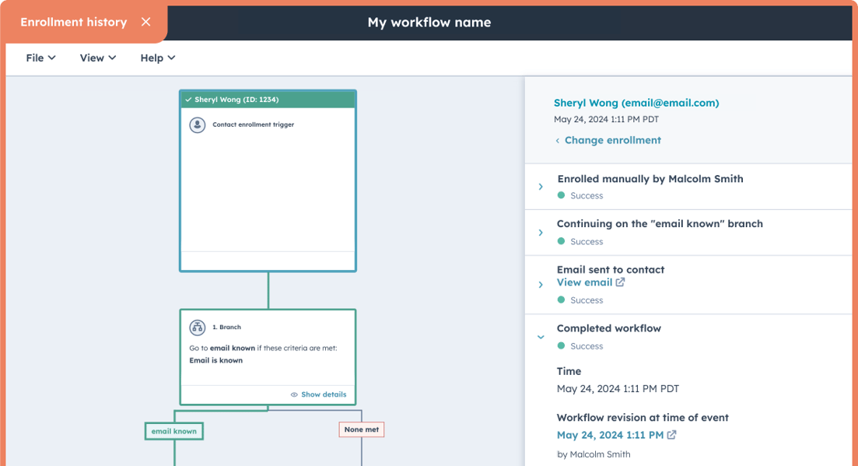Open the View menu
Viewport: 858px width, 466px height.
96,58
